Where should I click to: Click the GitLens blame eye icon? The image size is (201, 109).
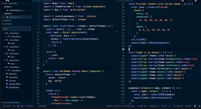pos(107,106)
